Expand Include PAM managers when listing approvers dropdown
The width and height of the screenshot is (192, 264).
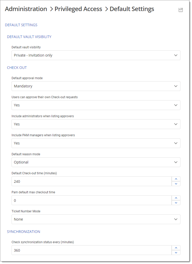tap(96, 143)
